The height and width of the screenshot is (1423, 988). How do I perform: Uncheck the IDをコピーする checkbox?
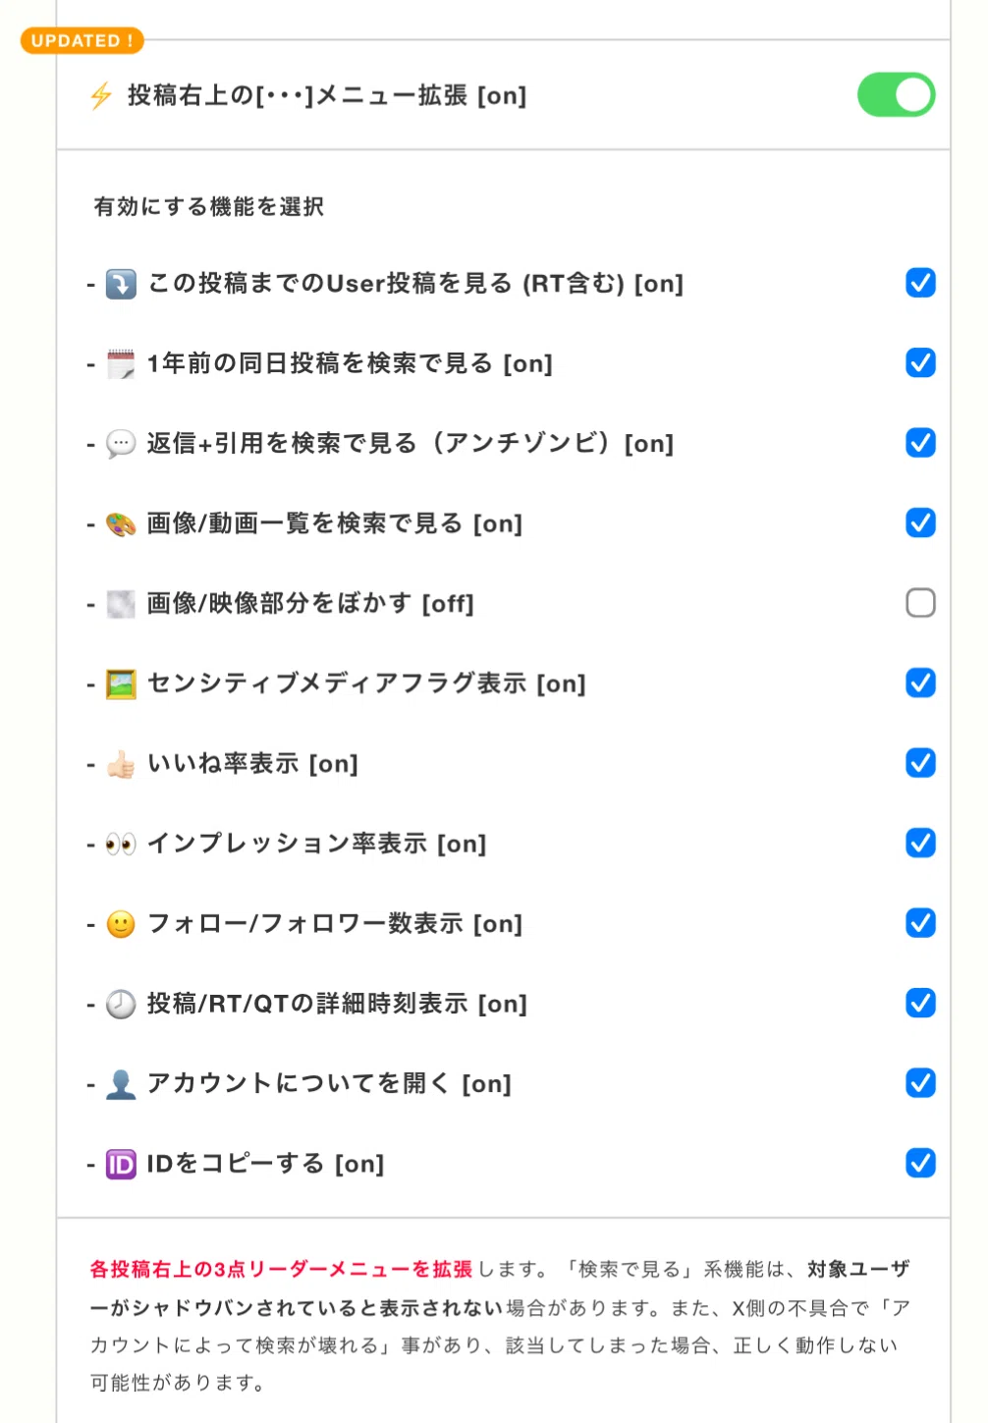pyautogui.click(x=920, y=1163)
